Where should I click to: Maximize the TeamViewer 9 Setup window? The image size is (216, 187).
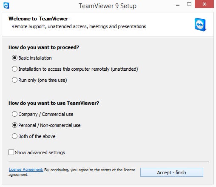[x=189, y=4]
